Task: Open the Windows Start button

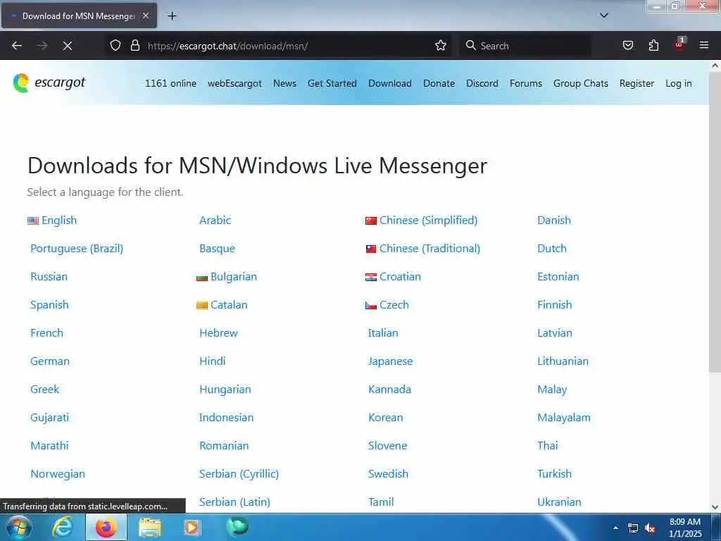Action: pyautogui.click(x=19, y=527)
